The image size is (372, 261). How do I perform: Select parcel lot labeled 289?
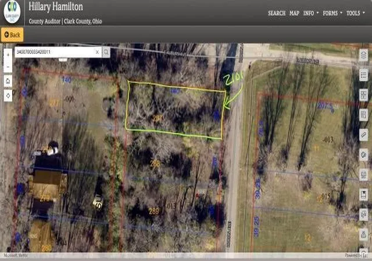coord(153,211)
